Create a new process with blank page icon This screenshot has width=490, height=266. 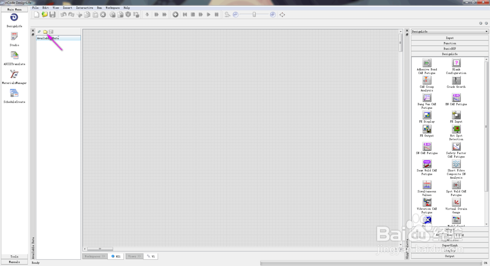pos(37,14)
